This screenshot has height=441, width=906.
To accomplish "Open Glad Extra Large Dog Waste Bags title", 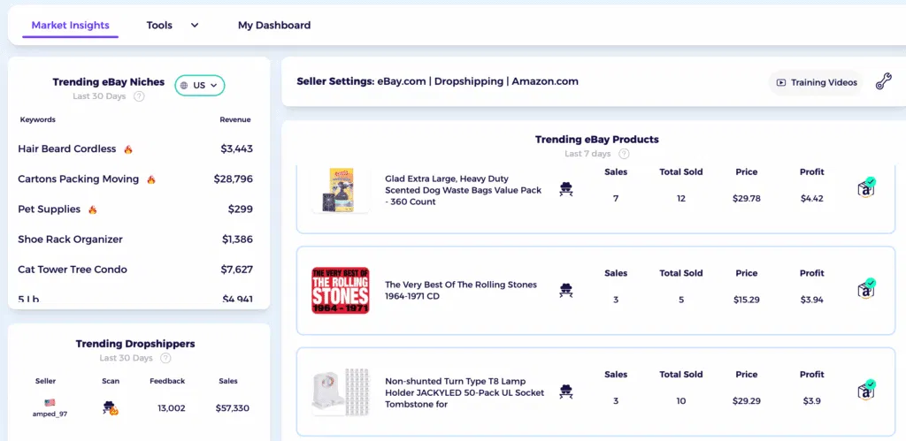I will 464,191.
